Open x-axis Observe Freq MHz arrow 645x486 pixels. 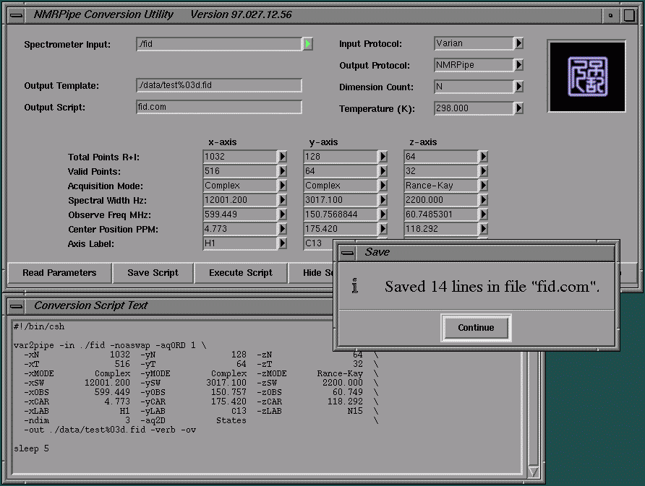pos(283,214)
